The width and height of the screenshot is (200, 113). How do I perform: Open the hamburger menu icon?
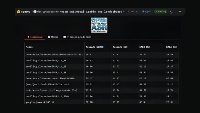180,12
